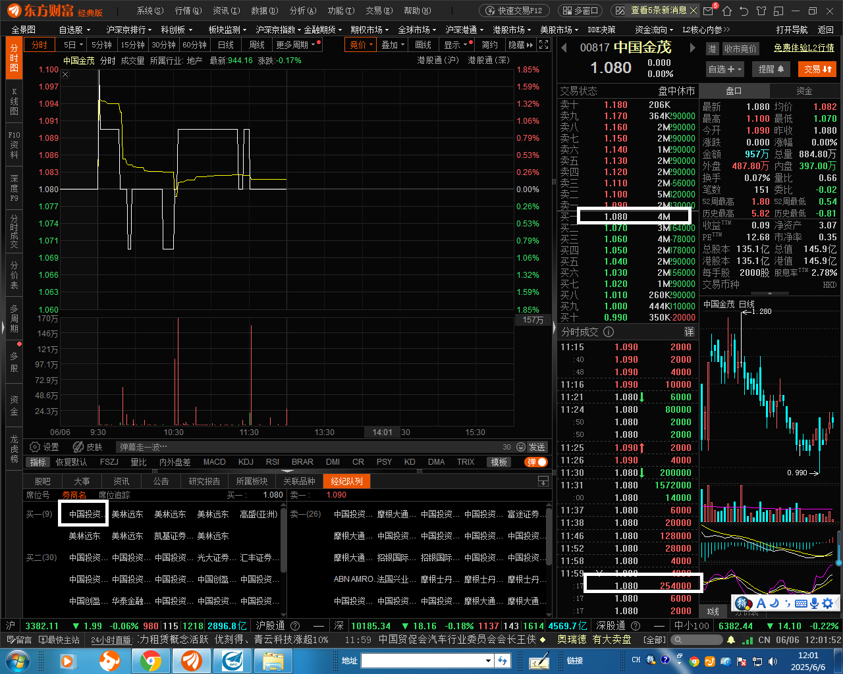The height and width of the screenshot is (674, 843).
Task: Open 分析(A) menu
Action: (x=303, y=11)
